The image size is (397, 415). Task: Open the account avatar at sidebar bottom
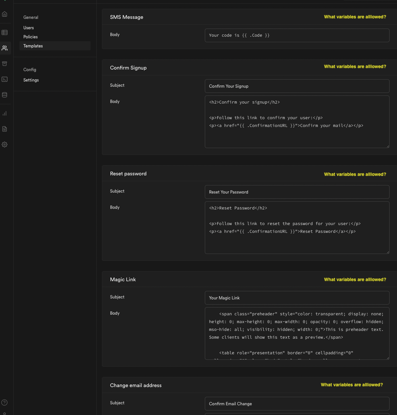tap(5, 413)
